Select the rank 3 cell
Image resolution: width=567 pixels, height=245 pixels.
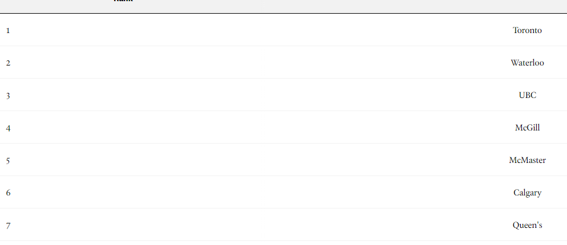[x=8, y=96]
